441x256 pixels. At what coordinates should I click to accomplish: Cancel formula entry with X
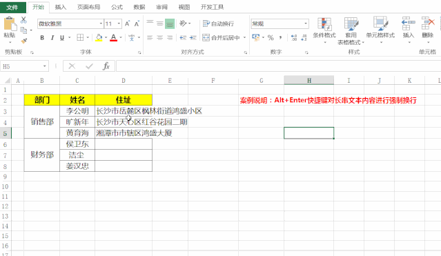pyautogui.click(x=72, y=66)
